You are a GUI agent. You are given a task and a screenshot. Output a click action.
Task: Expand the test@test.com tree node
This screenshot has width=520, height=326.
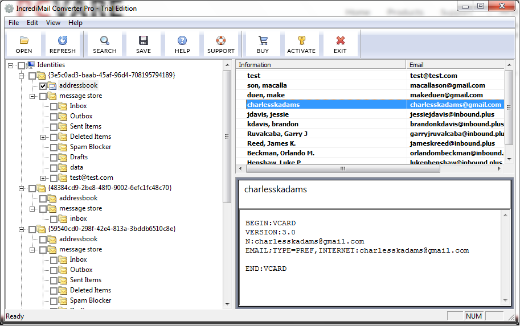pos(43,178)
